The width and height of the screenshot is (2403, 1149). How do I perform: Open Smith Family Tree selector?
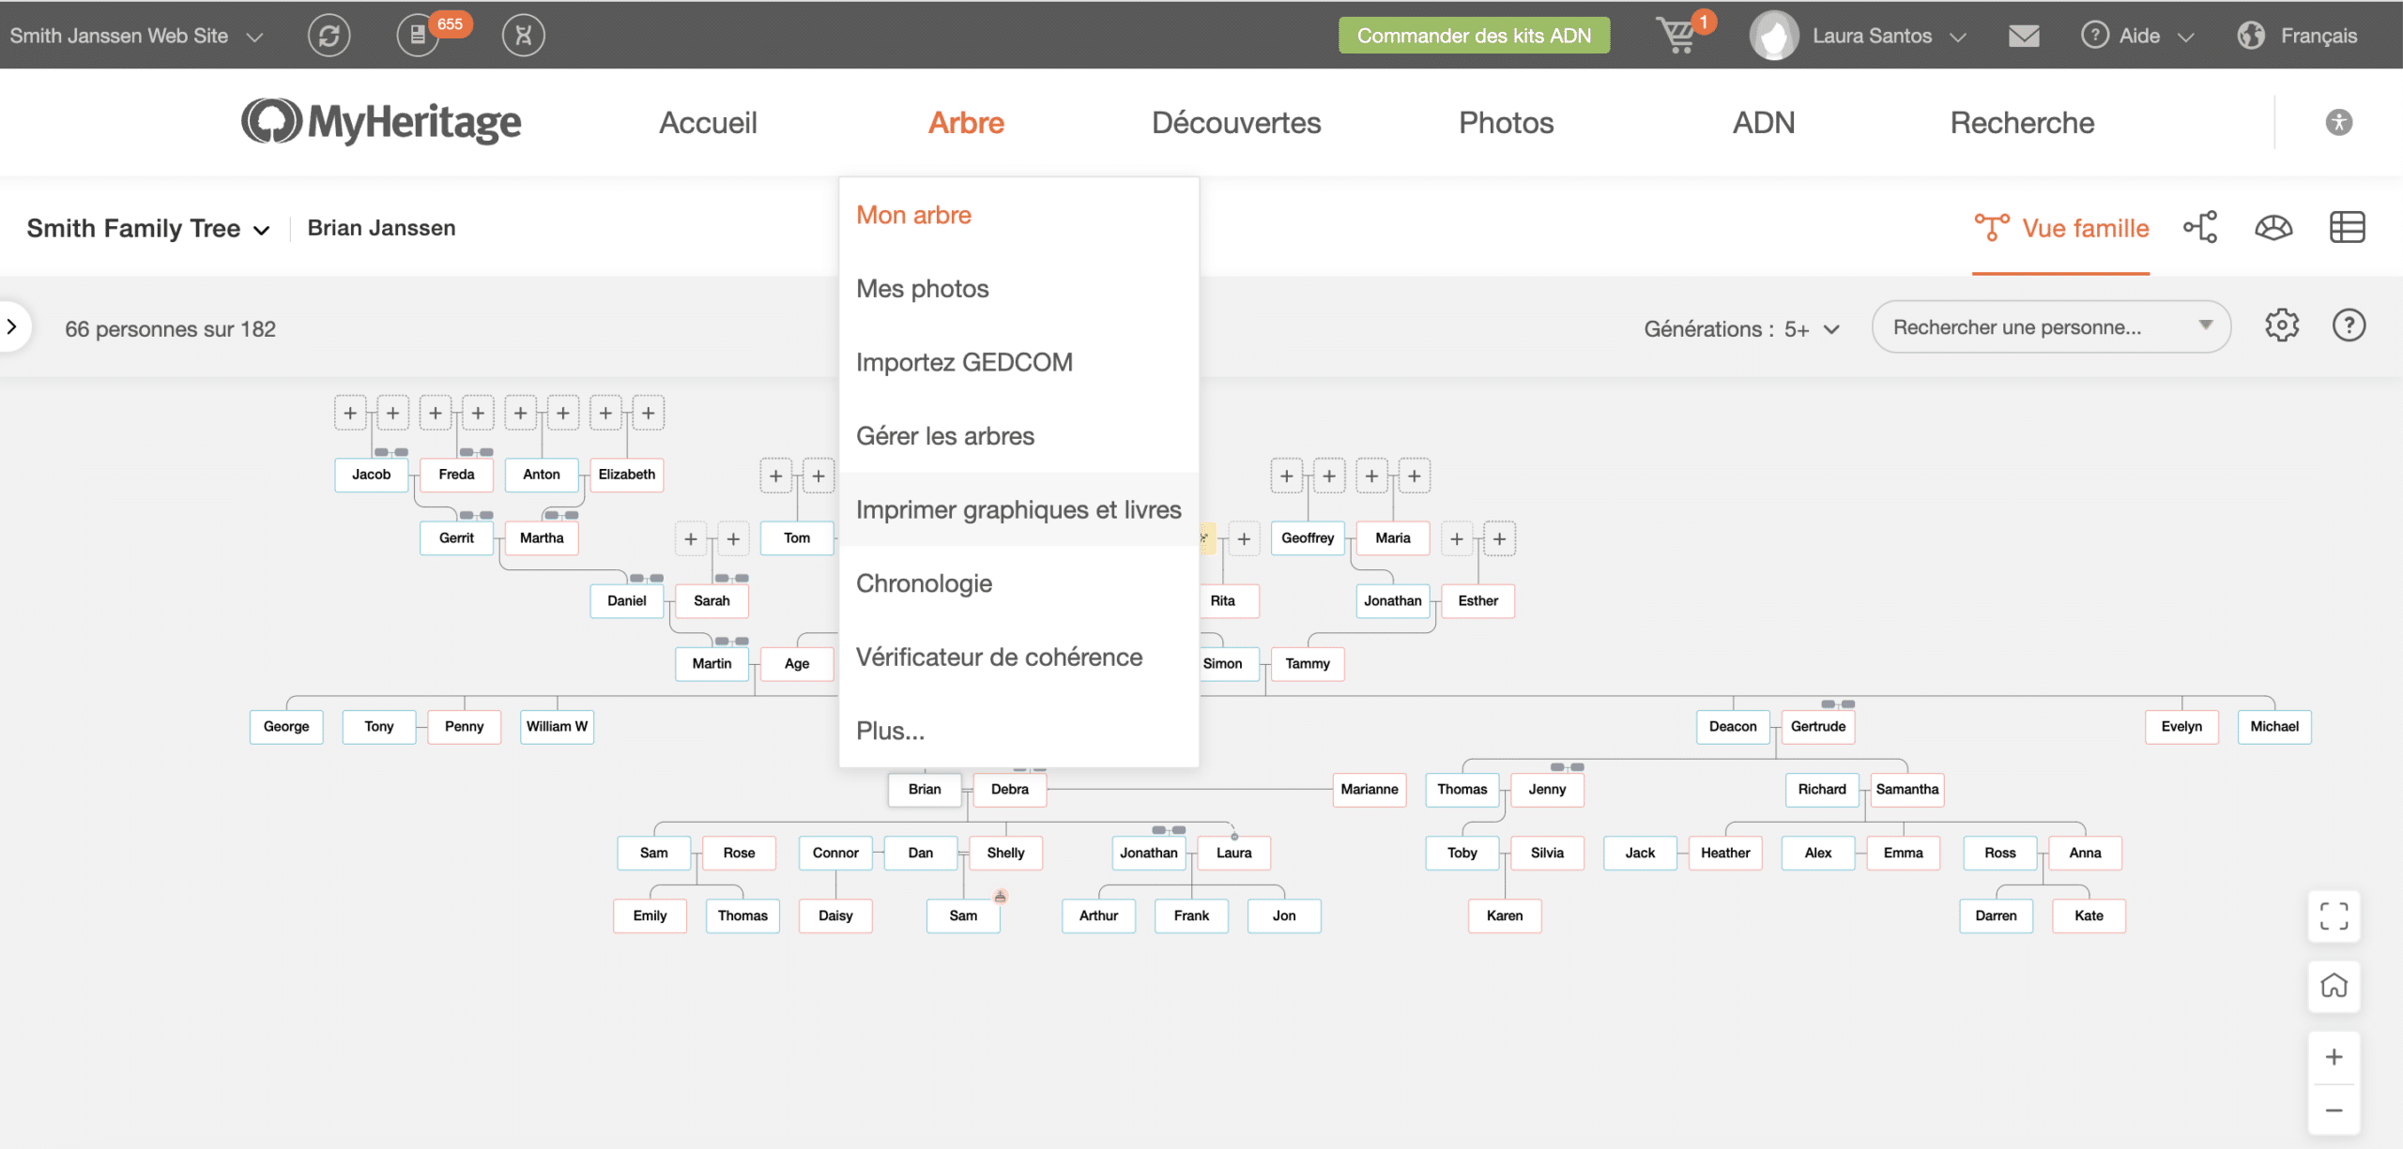pyautogui.click(x=148, y=228)
